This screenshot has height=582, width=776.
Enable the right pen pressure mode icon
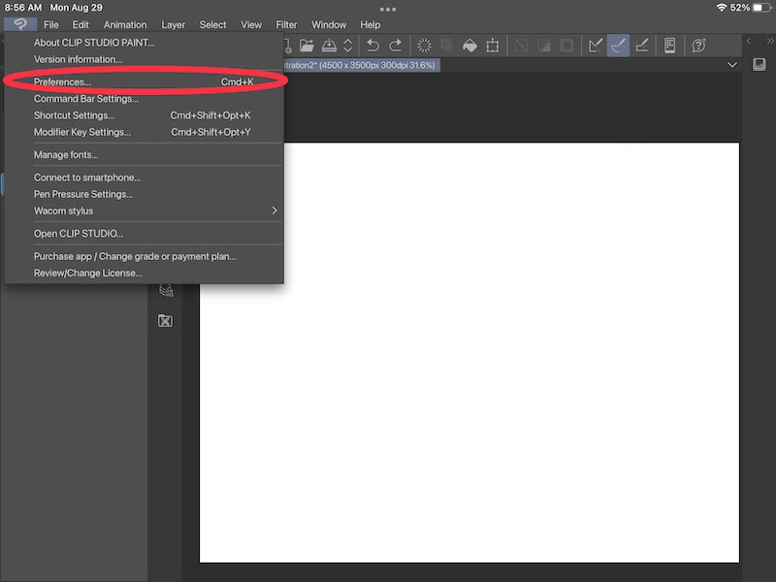(643, 45)
